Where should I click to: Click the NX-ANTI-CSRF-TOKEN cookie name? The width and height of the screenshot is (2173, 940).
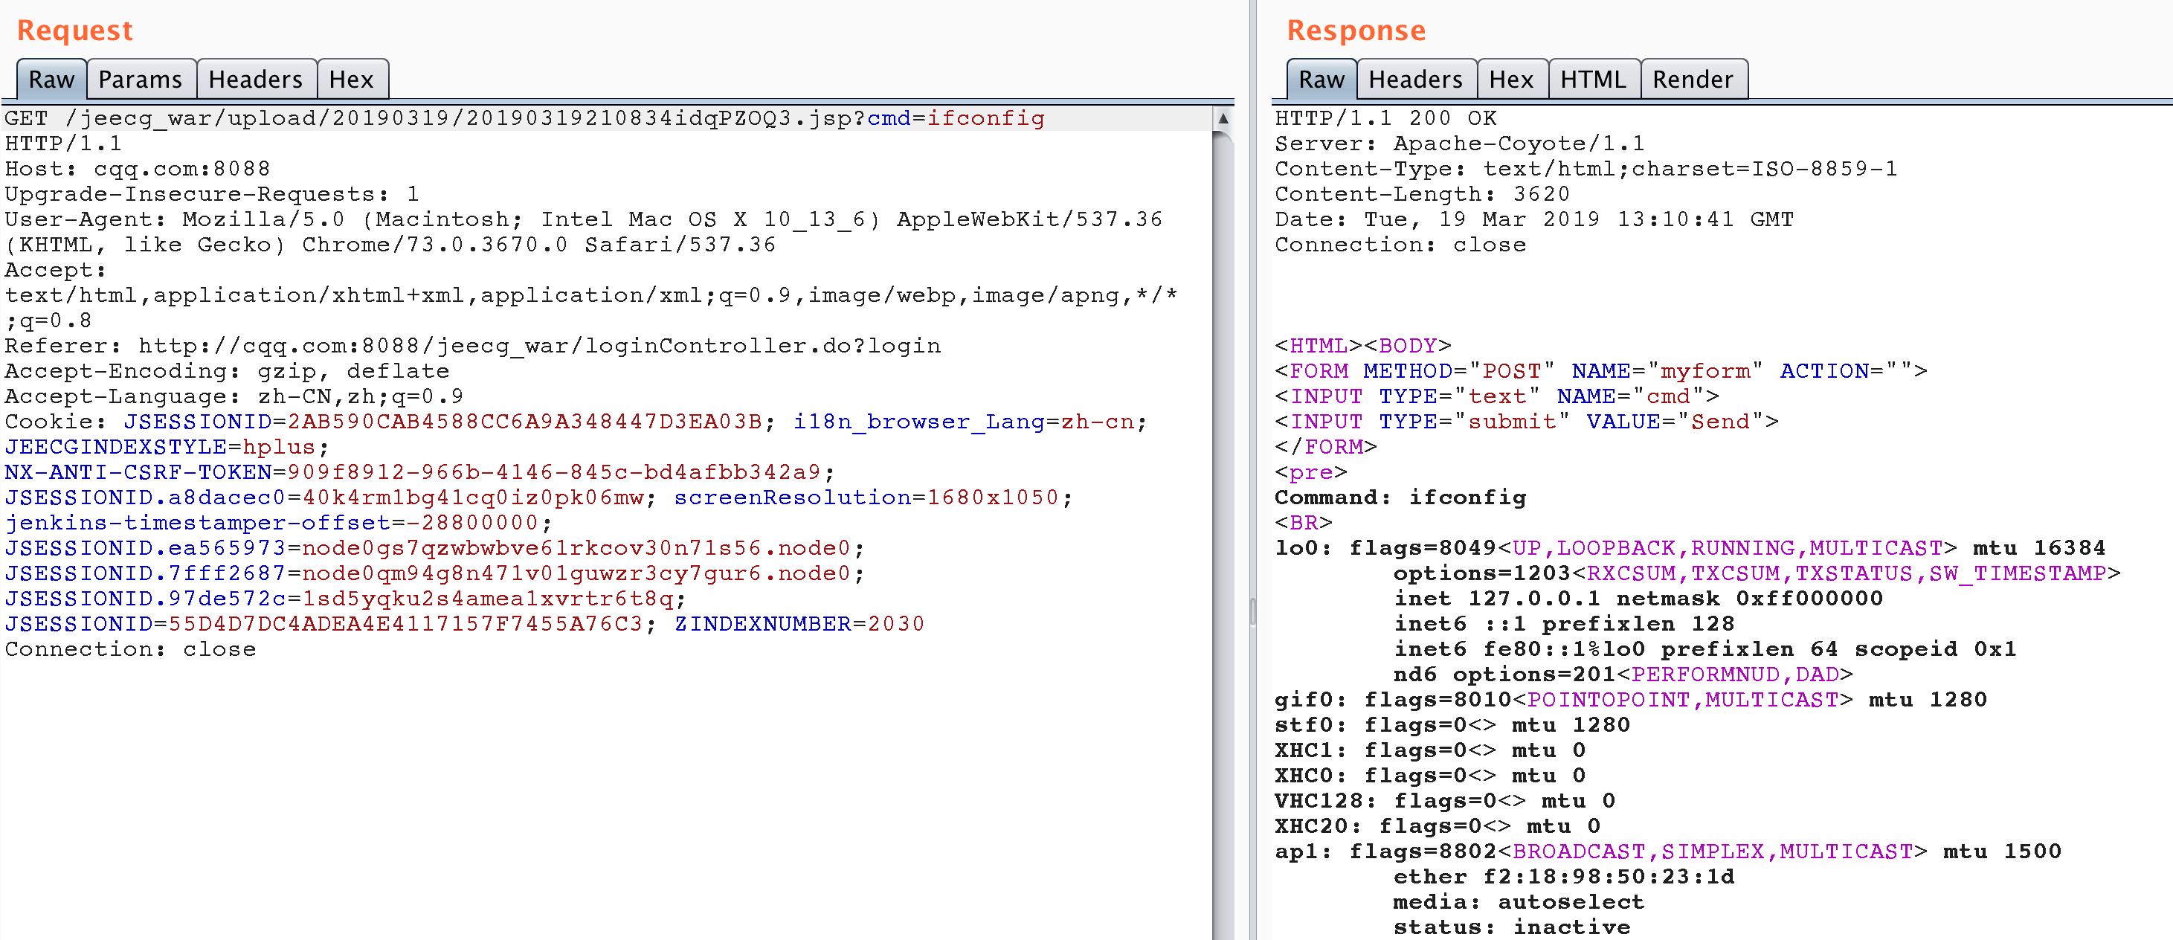(x=138, y=472)
